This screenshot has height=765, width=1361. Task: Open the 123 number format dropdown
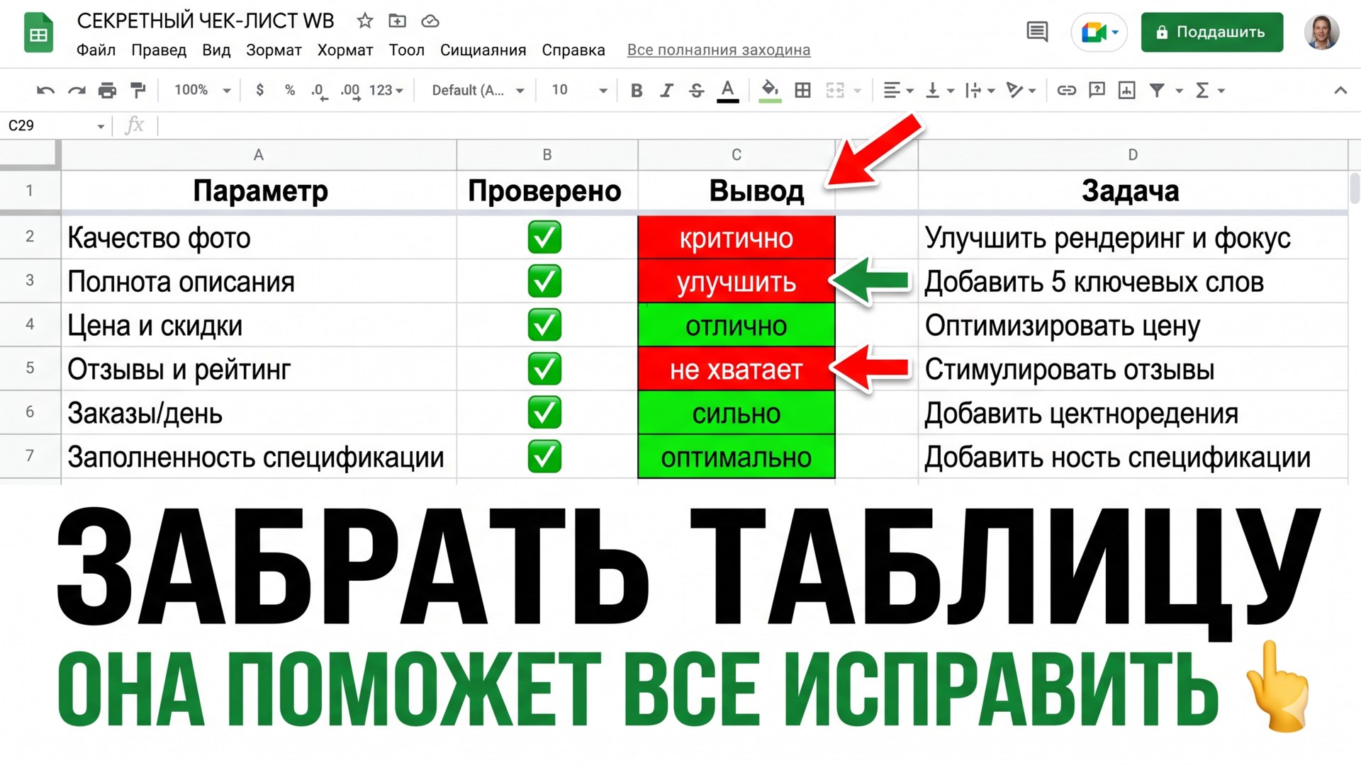[386, 90]
